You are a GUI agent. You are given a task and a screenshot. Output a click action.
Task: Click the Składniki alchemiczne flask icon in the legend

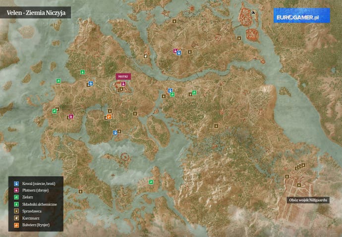(16, 204)
